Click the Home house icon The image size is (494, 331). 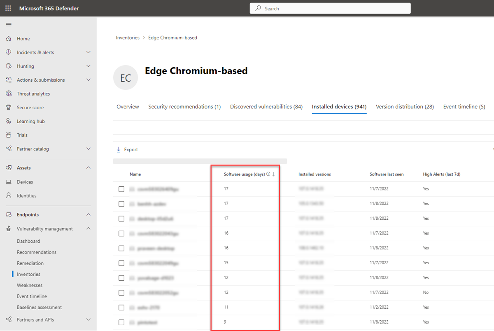[x=9, y=38]
